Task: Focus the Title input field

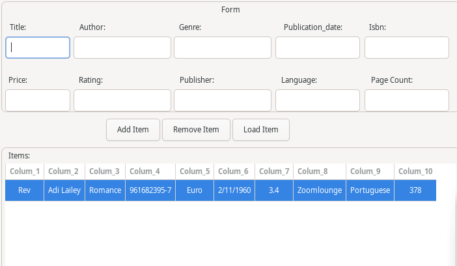Action: tap(38, 48)
